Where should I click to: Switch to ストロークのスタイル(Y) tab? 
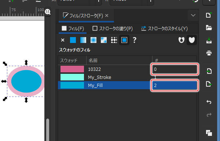coord(164,29)
